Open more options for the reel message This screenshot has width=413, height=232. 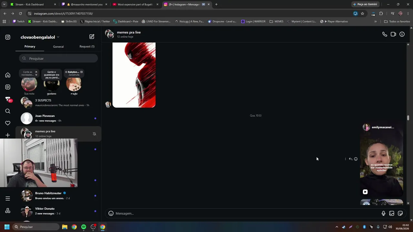point(345,159)
